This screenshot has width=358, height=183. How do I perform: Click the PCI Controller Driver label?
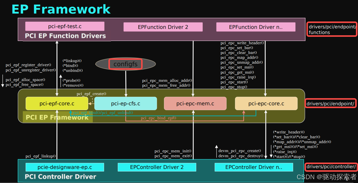60,177
